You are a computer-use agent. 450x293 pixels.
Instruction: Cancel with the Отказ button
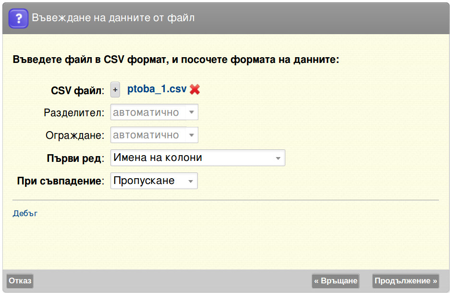pos(20,281)
